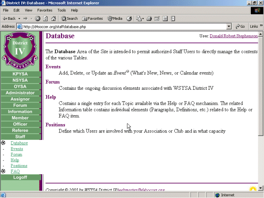The width and height of the screenshot is (264, 198).
Task: Click the Refresh page icon
Action: pyautogui.click(x=45, y=18)
